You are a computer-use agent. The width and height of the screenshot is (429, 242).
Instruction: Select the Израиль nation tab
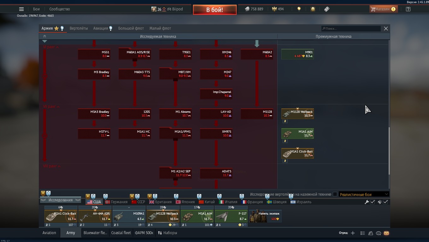click(x=301, y=202)
